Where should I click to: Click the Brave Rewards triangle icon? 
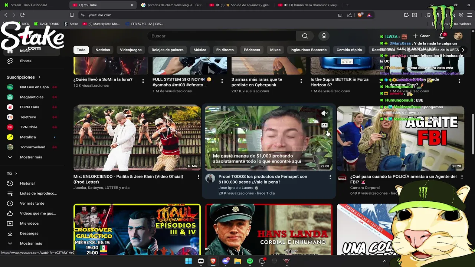coord(369,15)
